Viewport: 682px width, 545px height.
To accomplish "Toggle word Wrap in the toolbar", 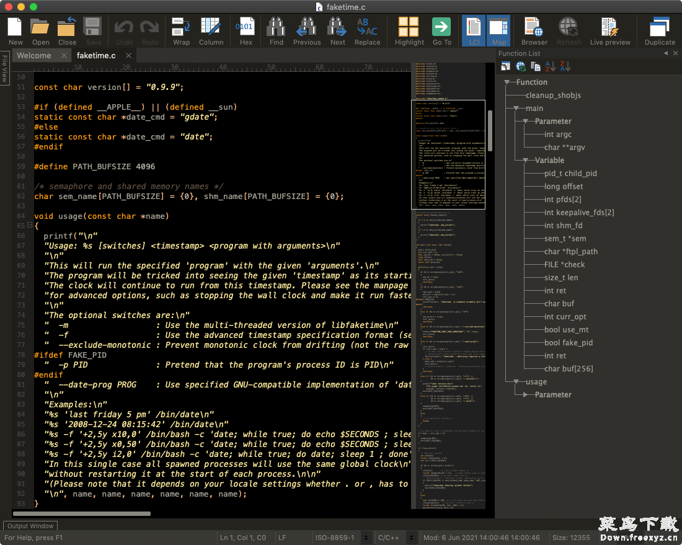I will (x=181, y=31).
